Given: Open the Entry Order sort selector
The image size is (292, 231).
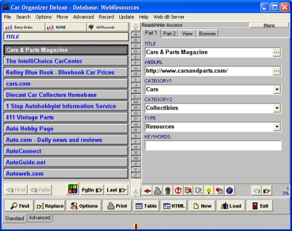Looking at the screenshot, I should [24, 27].
